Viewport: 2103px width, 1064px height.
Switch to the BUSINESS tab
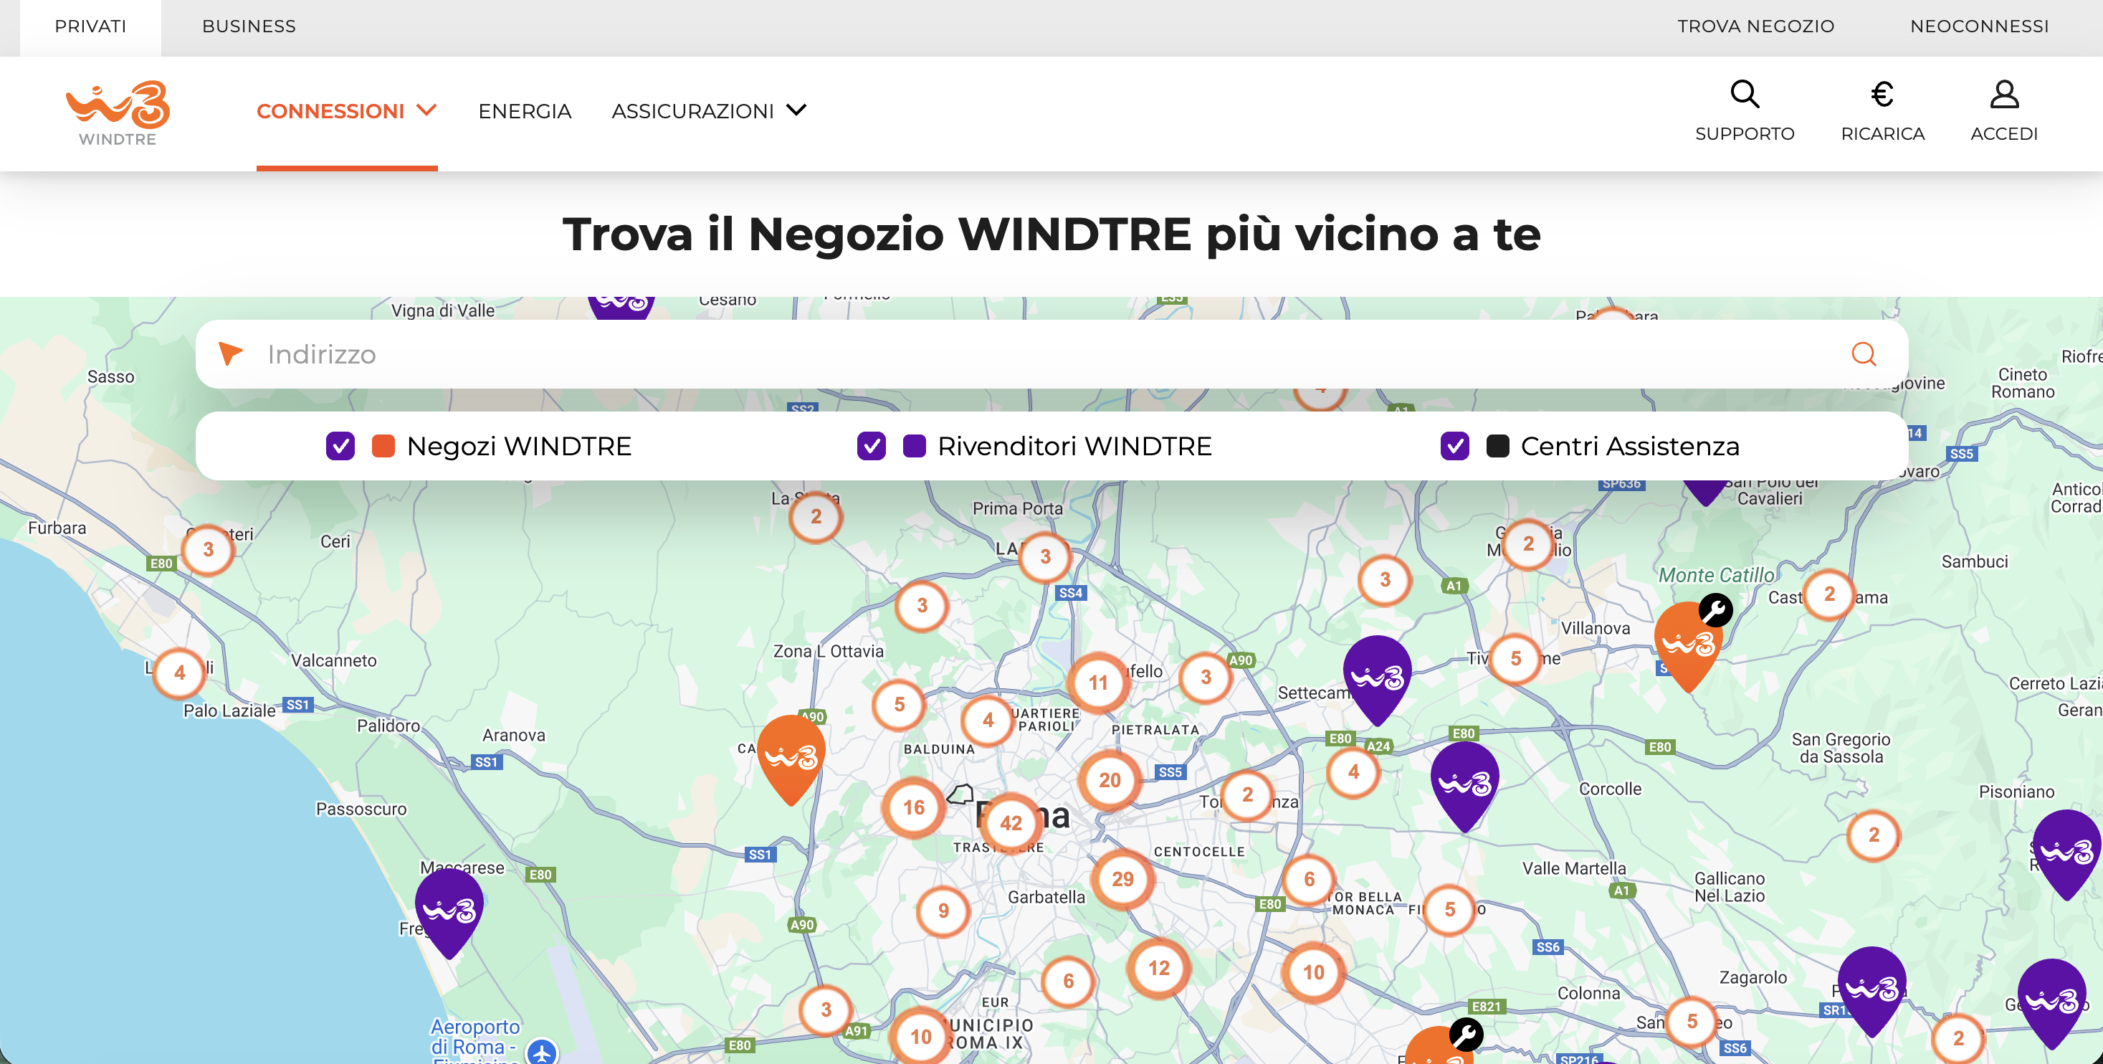(249, 25)
